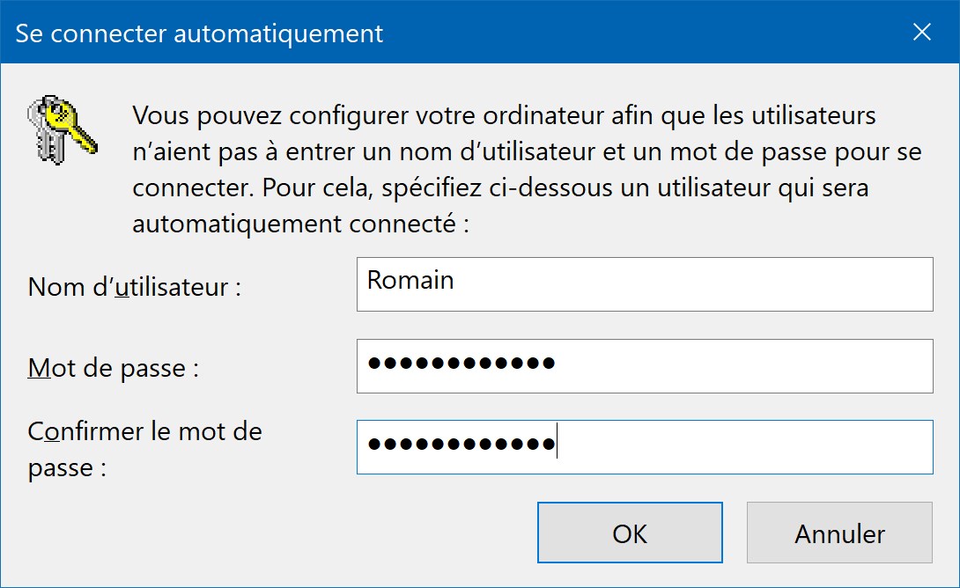This screenshot has height=588, width=960.
Task: Cancel with the Annuler button
Action: click(839, 533)
